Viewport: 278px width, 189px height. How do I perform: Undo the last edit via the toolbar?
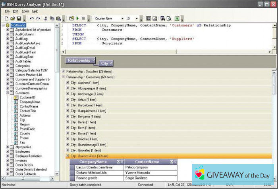click(x=32, y=19)
